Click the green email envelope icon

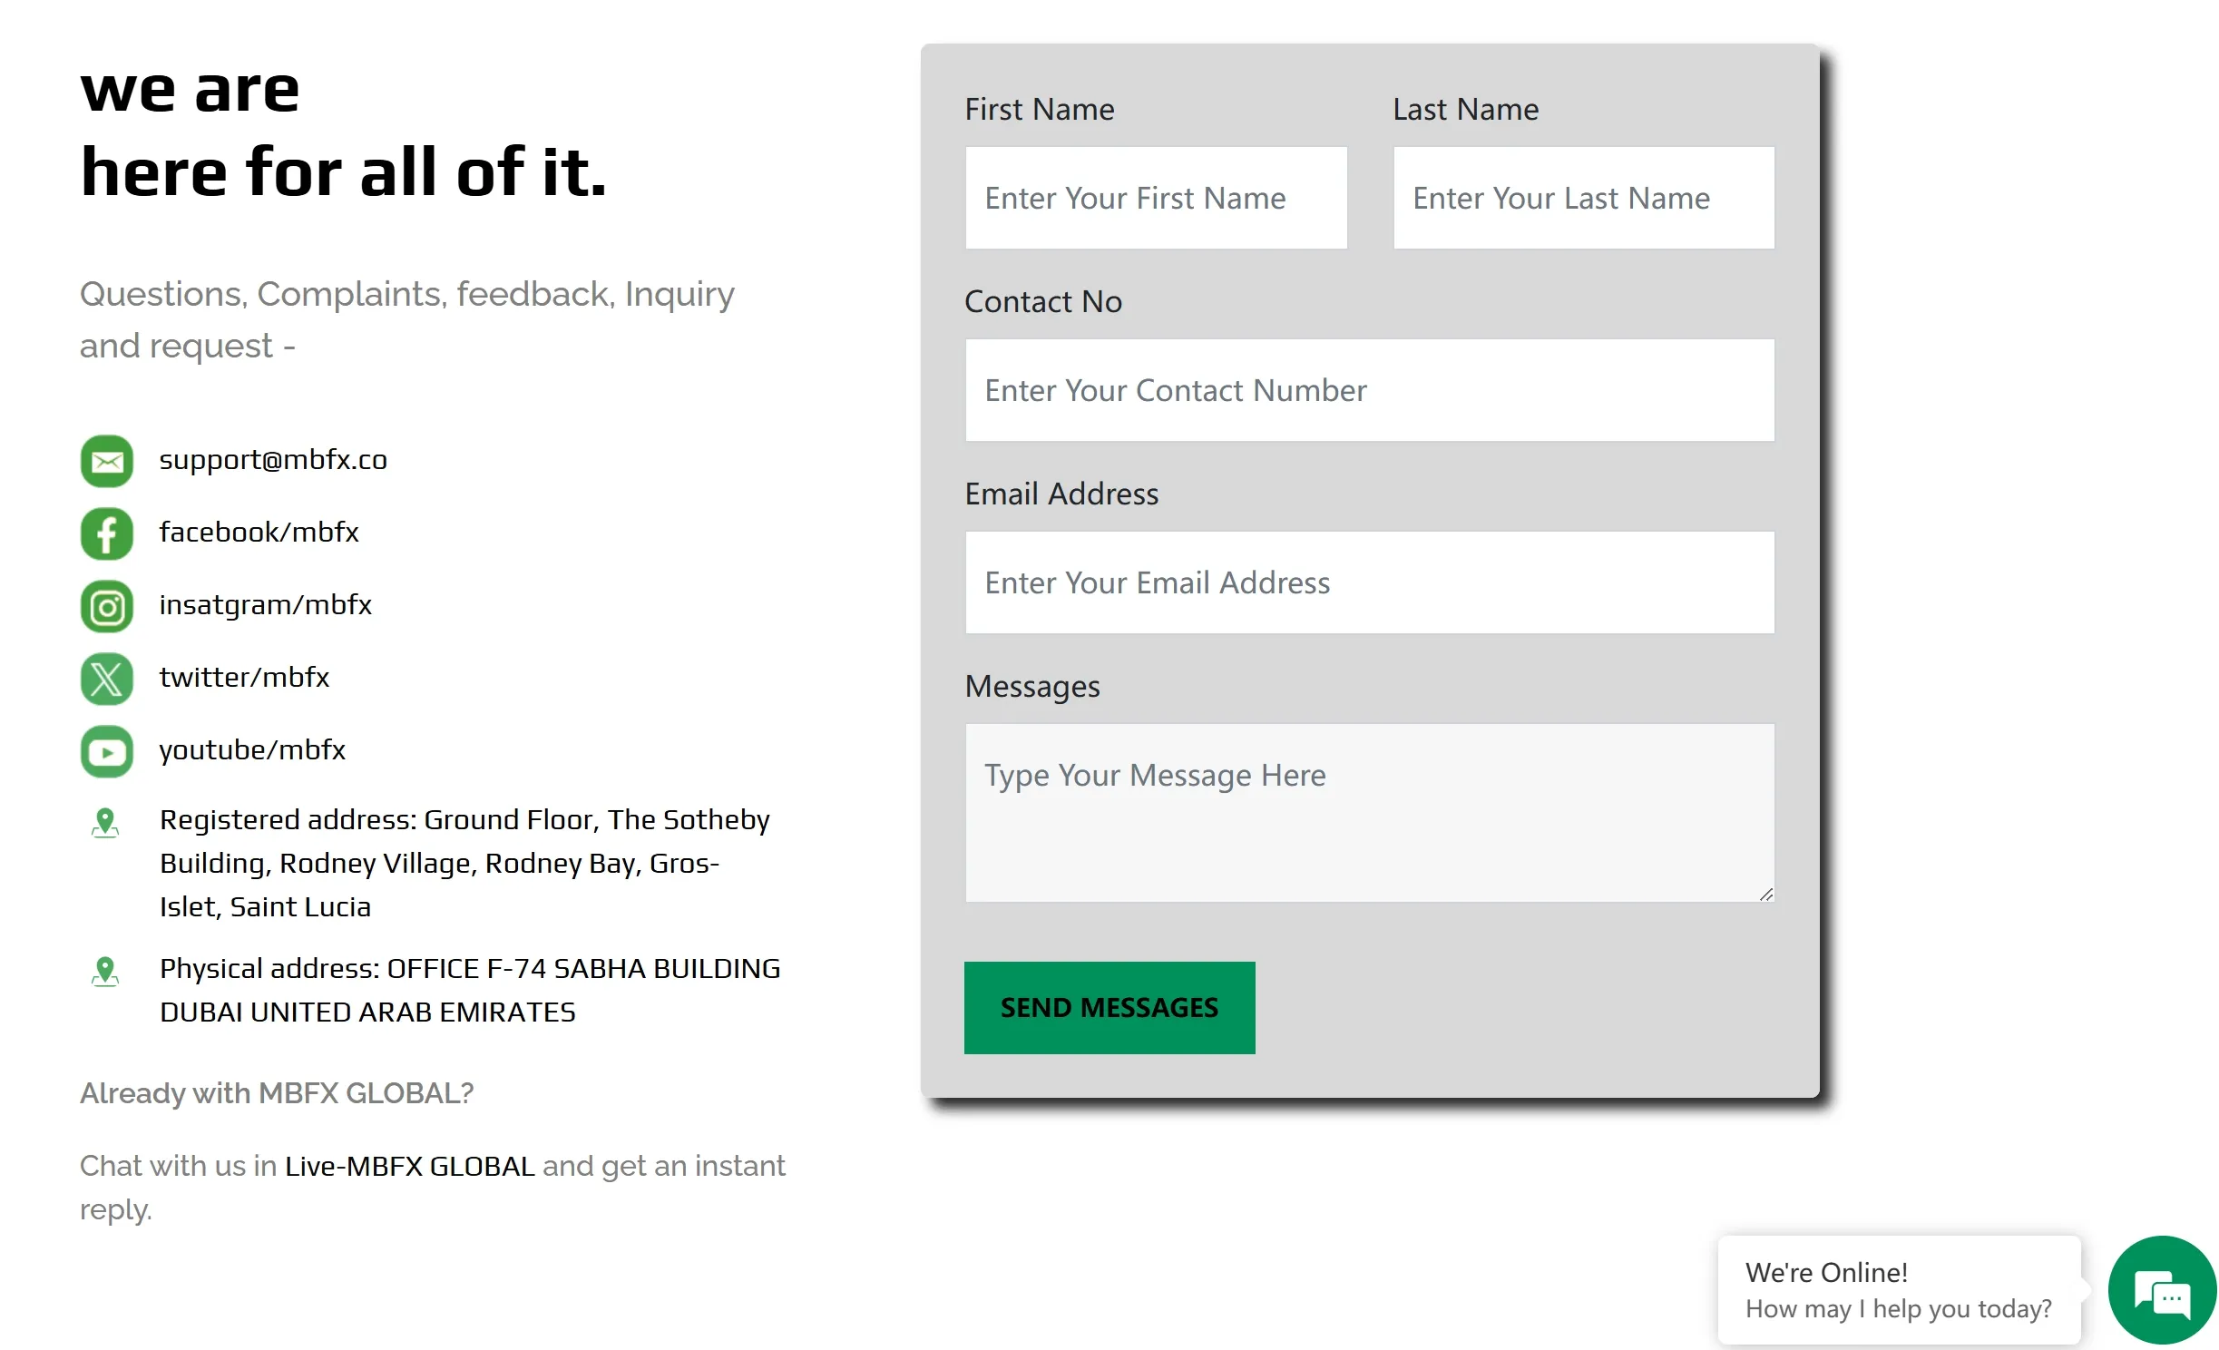coord(107,461)
